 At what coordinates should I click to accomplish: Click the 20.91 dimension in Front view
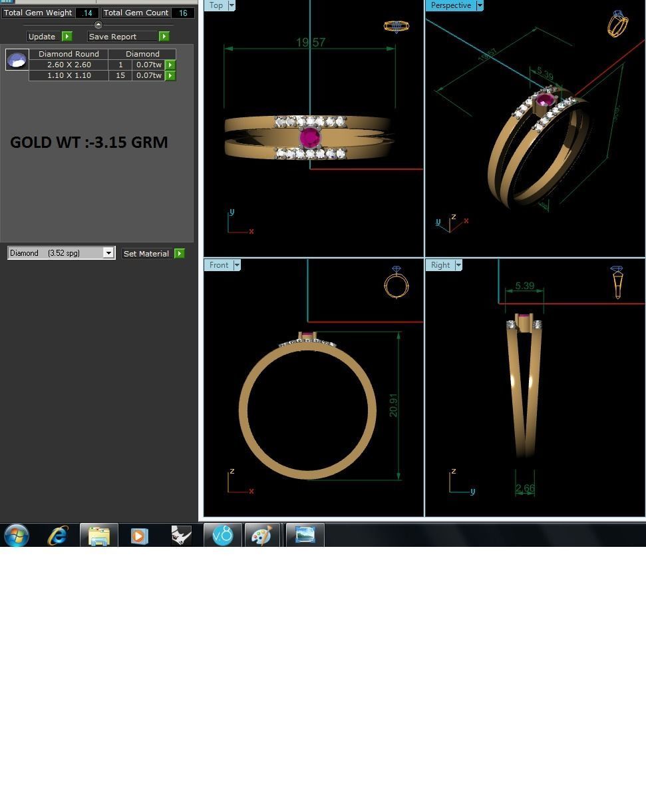pos(393,405)
